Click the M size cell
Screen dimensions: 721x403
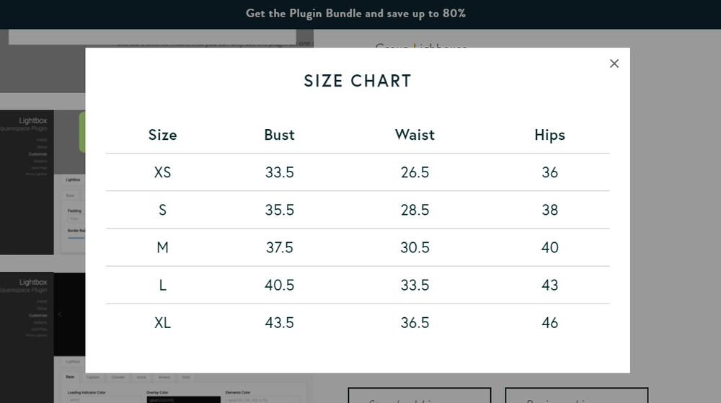coord(162,248)
